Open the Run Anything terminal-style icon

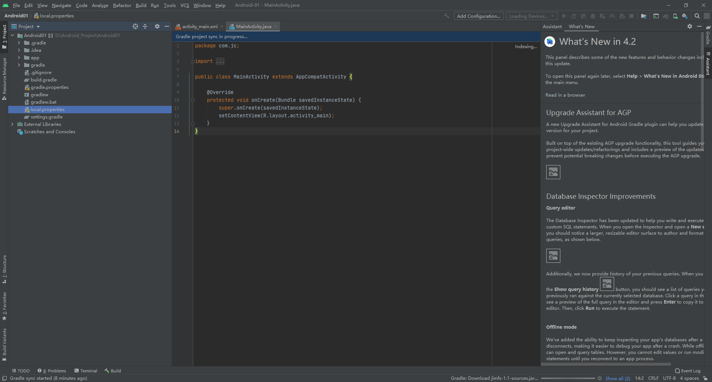tap(656, 16)
